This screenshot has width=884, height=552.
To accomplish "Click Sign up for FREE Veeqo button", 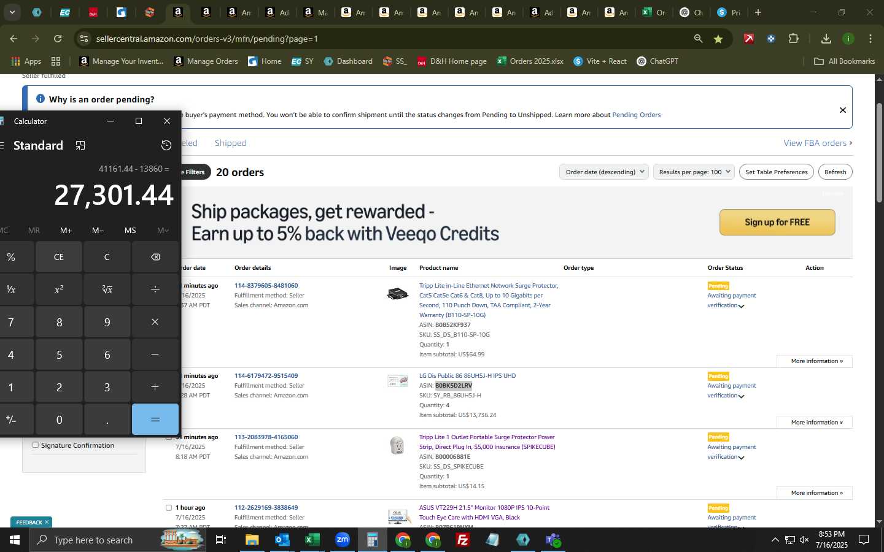I will pyautogui.click(x=777, y=222).
